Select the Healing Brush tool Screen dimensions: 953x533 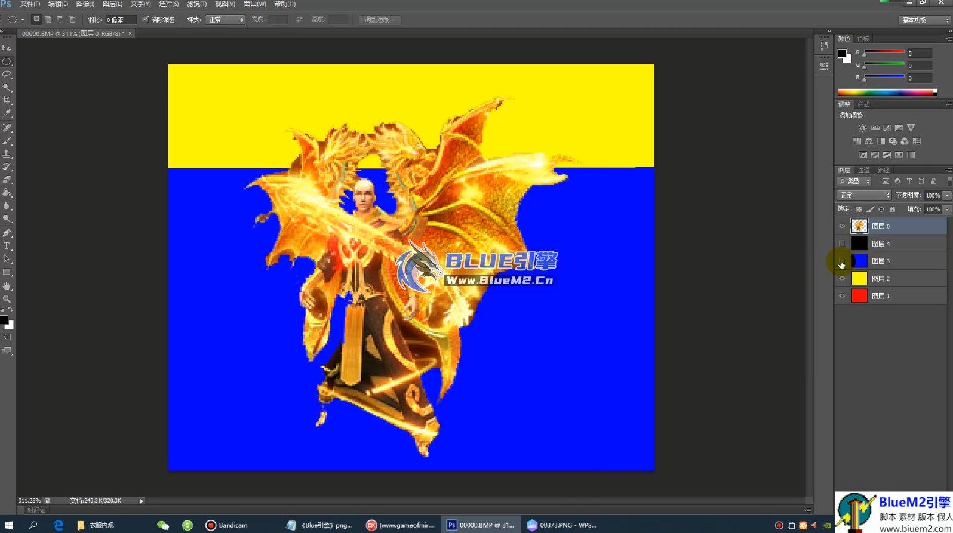7,128
